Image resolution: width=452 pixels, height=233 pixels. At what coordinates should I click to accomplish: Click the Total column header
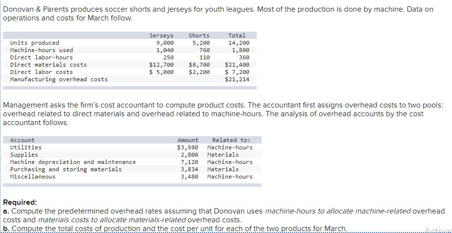coord(237,36)
